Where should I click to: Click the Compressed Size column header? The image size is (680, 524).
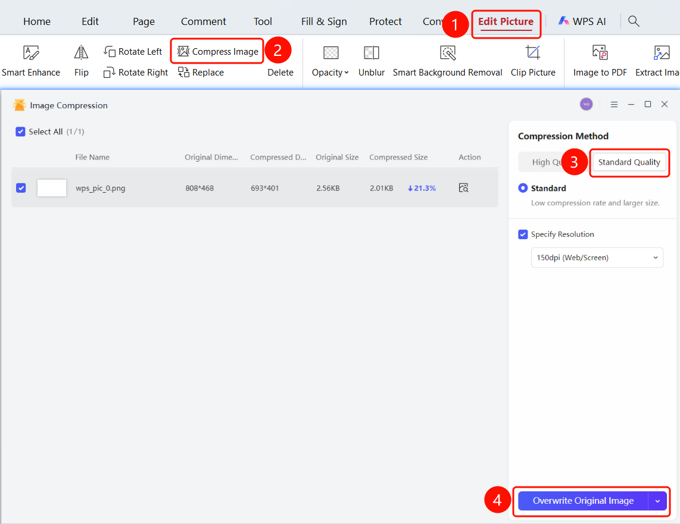398,157
